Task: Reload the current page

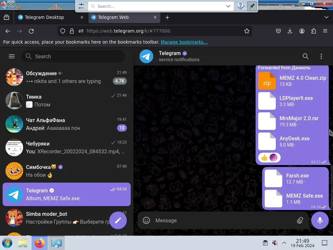Action: (x=31, y=31)
